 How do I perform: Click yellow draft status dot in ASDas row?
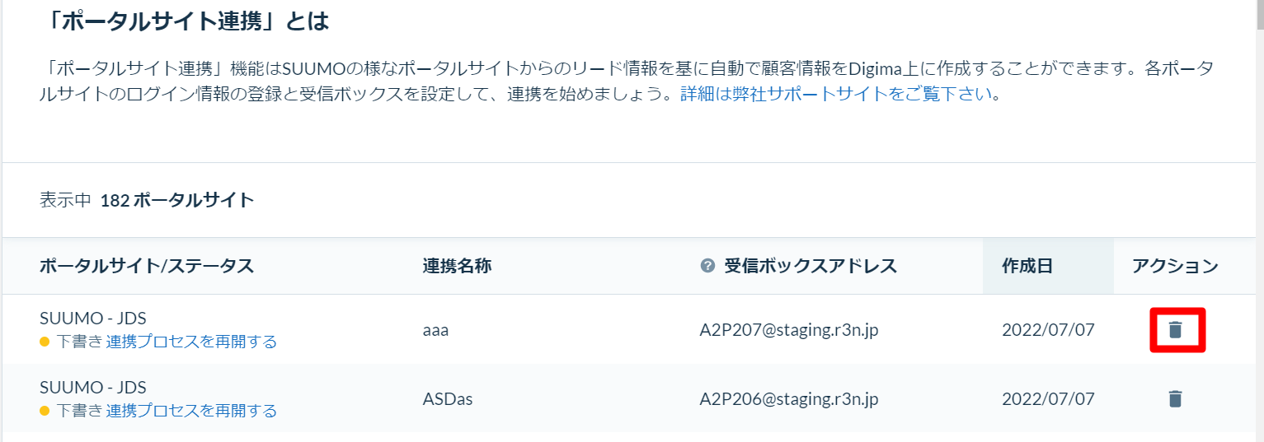click(45, 411)
